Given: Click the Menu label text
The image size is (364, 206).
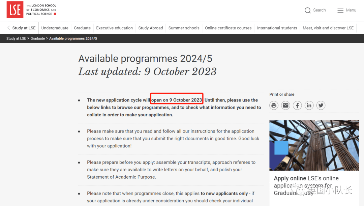Looking at the screenshot, I should 351,10.
